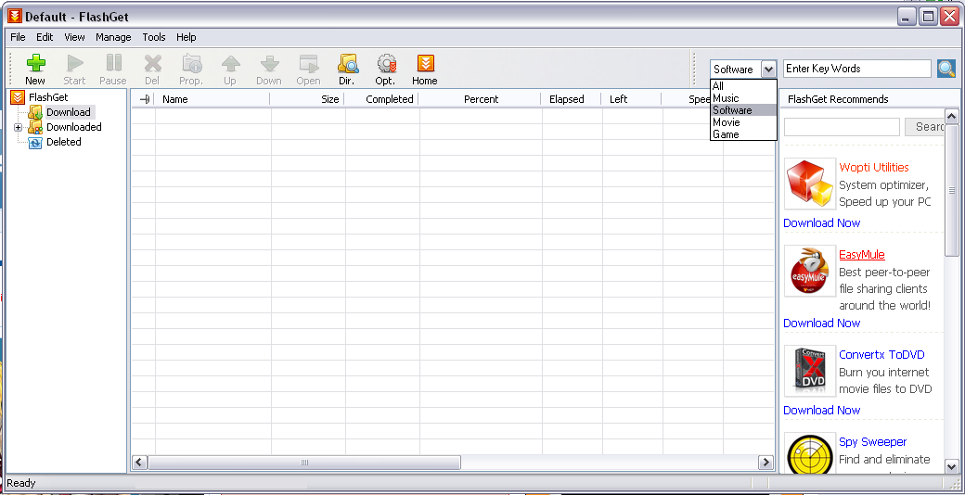Viewport: 965px width, 495px height.
Task: Click the FlashGet title bar icon
Action: tap(15, 17)
